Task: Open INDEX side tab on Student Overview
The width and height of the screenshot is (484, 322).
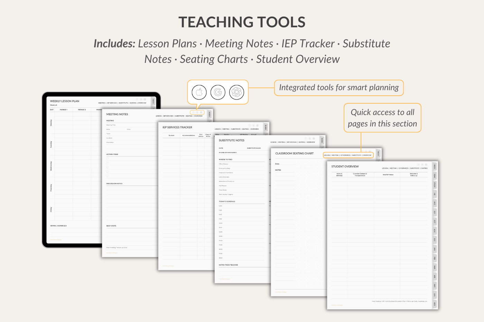Action: click(x=435, y=167)
